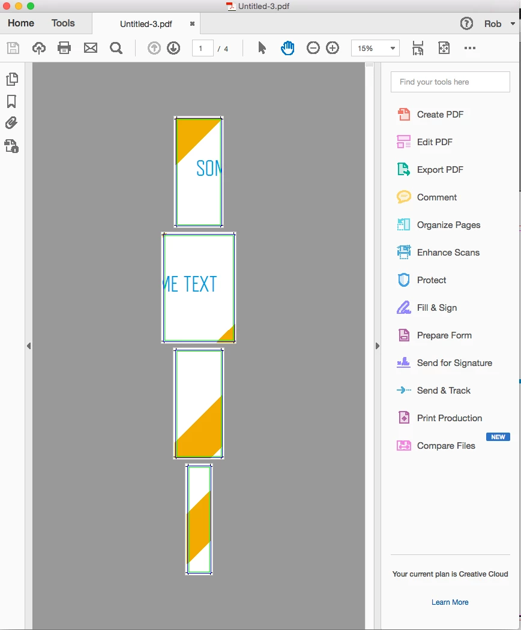The height and width of the screenshot is (630, 521).
Task: Switch to the Tools tab
Action: pos(63,23)
